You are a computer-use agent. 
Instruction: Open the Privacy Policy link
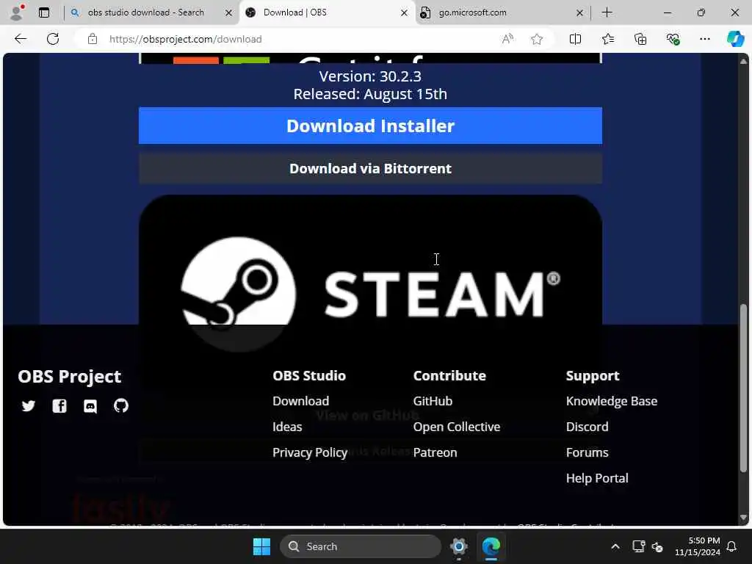pyautogui.click(x=310, y=452)
